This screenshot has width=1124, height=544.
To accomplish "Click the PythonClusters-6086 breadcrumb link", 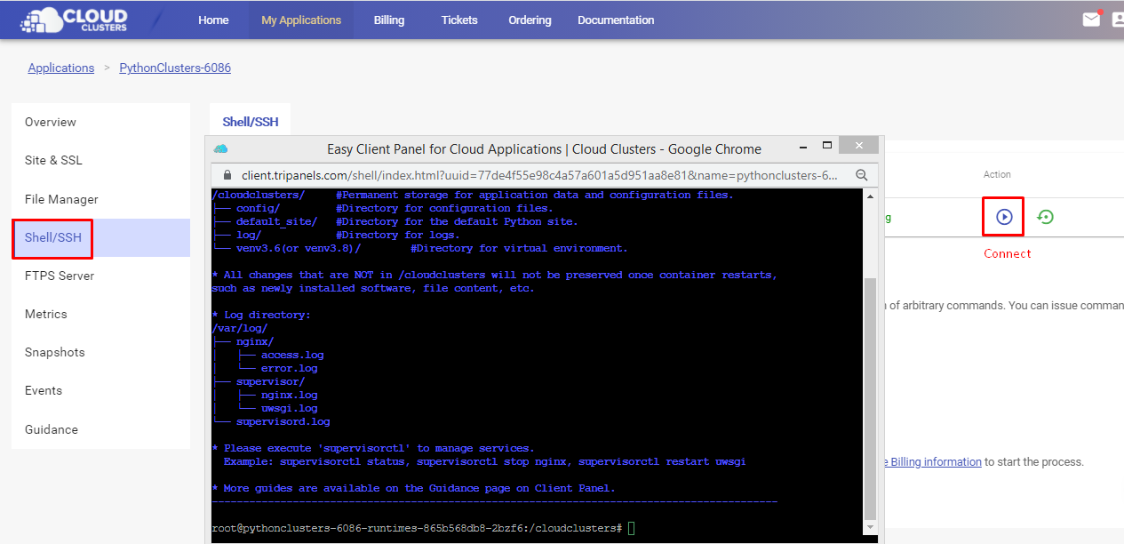I will pyautogui.click(x=175, y=68).
